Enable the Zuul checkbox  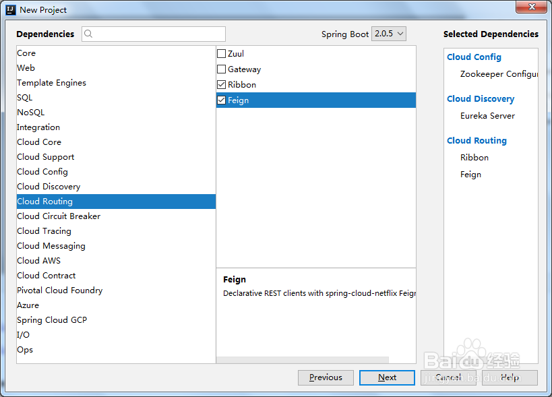pyautogui.click(x=222, y=53)
